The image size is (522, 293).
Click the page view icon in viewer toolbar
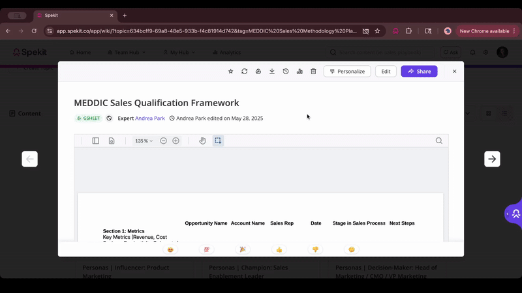pyautogui.click(x=112, y=141)
